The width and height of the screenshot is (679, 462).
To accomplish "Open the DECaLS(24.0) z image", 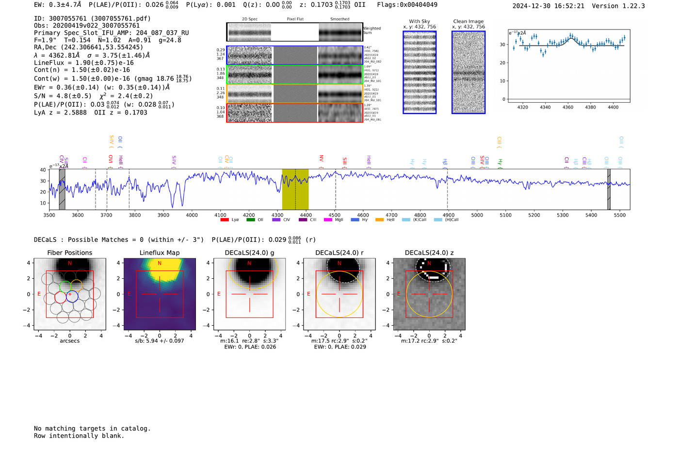I will click(x=429, y=294).
